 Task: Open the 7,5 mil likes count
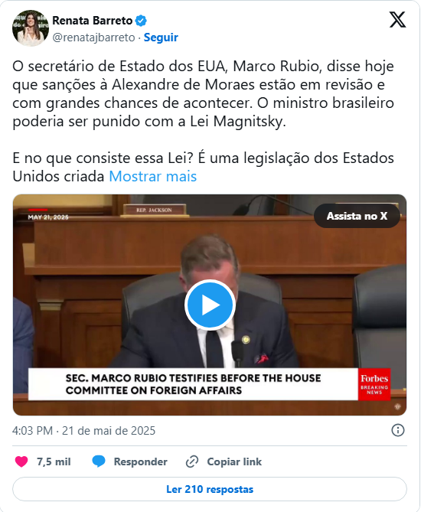click(x=54, y=461)
